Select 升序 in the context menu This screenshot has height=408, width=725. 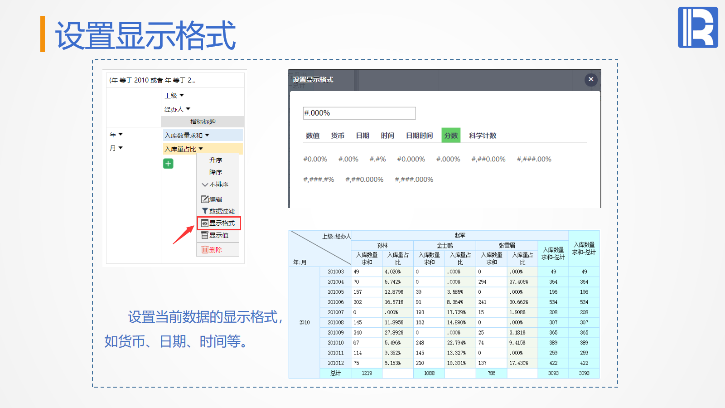pyautogui.click(x=216, y=160)
